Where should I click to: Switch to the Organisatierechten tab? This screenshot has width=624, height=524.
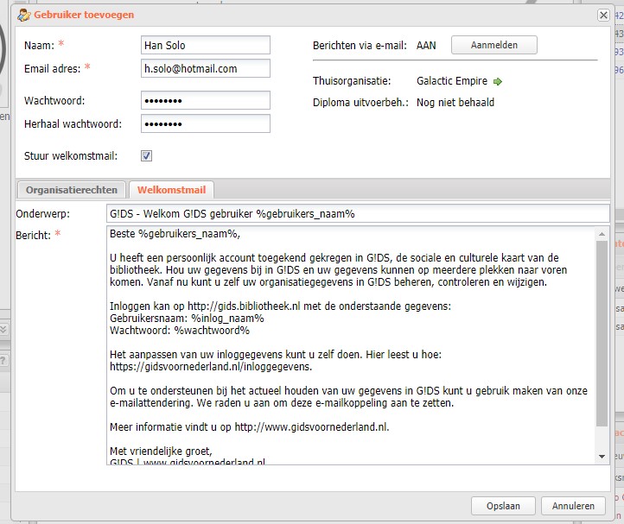pos(72,190)
